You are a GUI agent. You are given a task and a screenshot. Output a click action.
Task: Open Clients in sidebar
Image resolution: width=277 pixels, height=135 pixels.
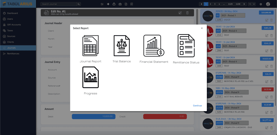point(18,42)
